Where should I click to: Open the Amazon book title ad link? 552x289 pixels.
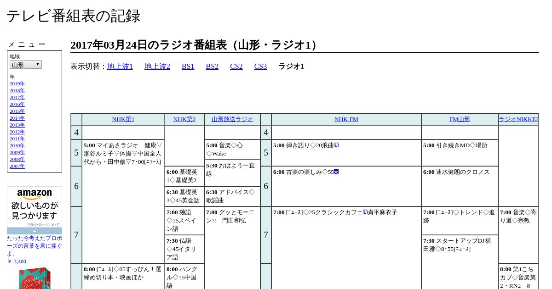34,246
